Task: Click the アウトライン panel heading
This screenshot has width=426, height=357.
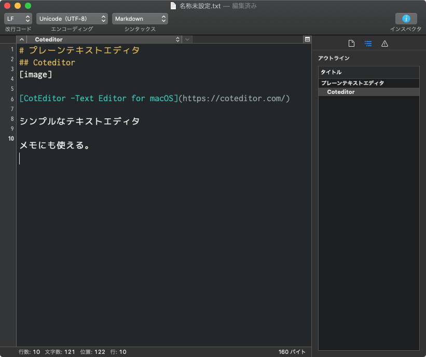Action: pos(334,58)
